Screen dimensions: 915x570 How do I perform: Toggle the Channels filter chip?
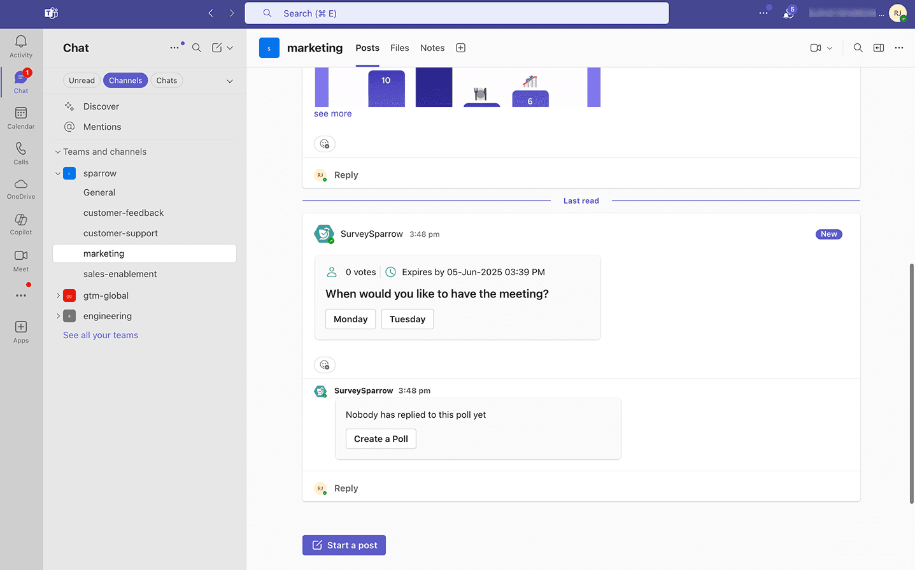[125, 80]
